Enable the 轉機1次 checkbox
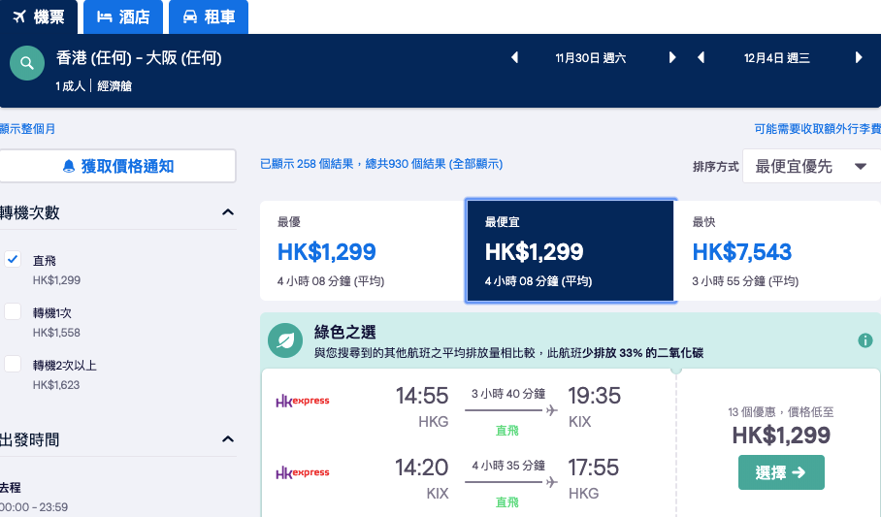The height and width of the screenshot is (517, 881). tap(13, 311)
